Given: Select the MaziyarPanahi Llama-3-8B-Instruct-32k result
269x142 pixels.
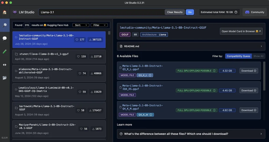Looking at the screenshot, I should [x=59, y=129].
